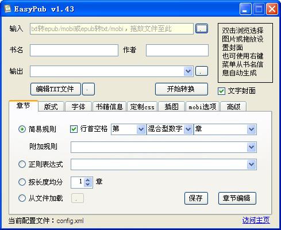
Task: Select the 正则表达式 radio button
Action: coord(22,164)
